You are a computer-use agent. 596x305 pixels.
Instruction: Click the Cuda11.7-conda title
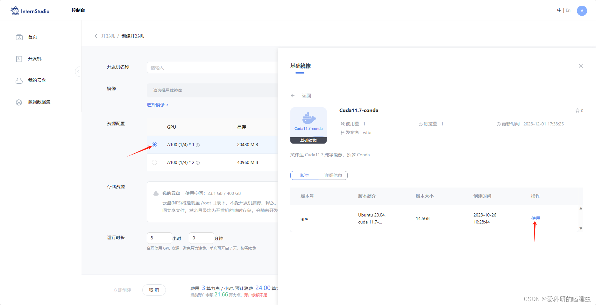[359, 110]
